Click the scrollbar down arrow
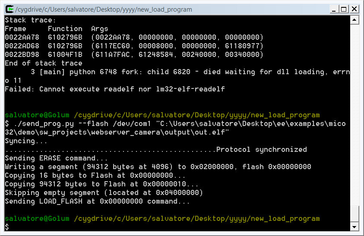 click(354, 227)
